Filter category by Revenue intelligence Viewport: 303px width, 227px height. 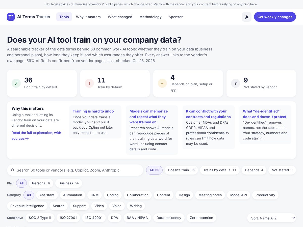point(27,206)
